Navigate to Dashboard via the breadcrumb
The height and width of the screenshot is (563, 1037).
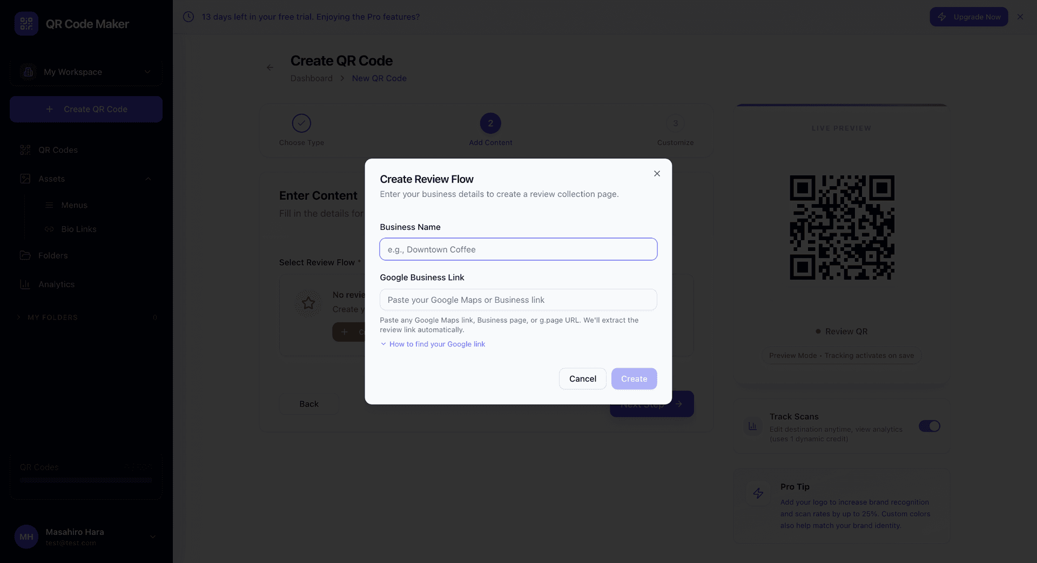(x=311, y=78)
